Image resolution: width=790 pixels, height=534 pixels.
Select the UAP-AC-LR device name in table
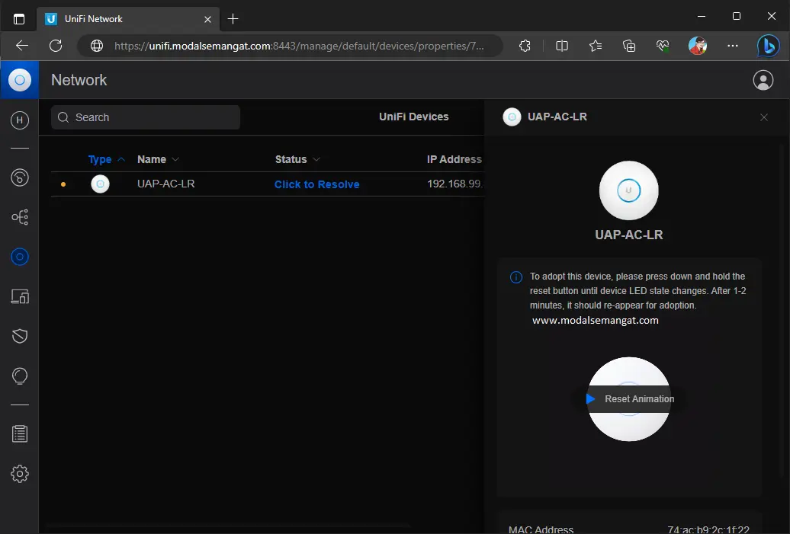165,184
